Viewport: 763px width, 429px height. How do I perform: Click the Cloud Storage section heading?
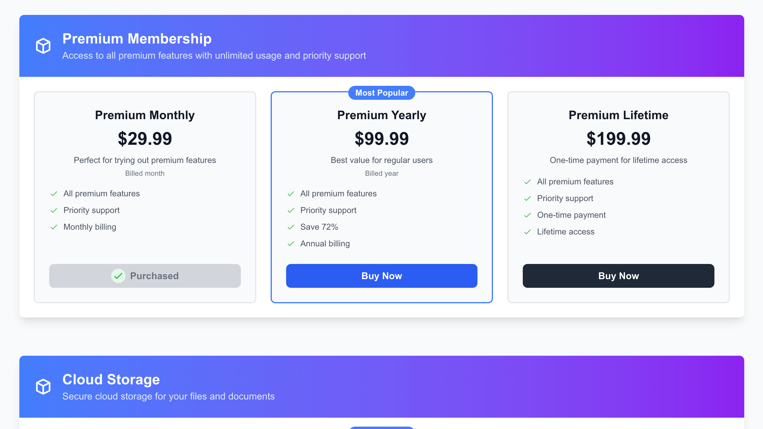click(x=111, y=380)
